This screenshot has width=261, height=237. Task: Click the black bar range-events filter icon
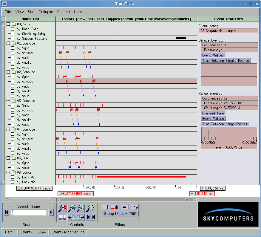click(124, 207)
